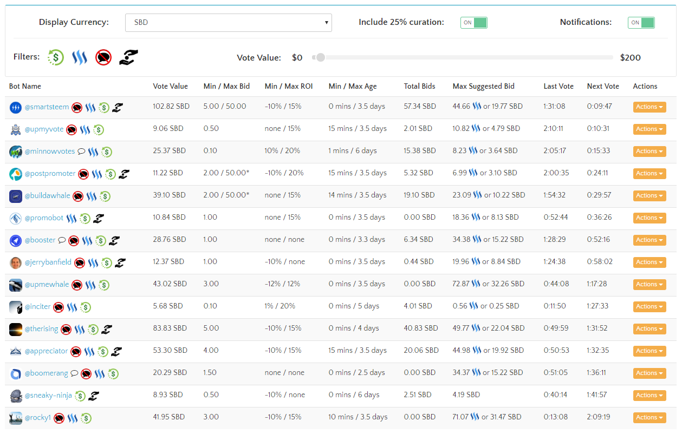Click the blue Steem filter icon

tap(80, 57)
